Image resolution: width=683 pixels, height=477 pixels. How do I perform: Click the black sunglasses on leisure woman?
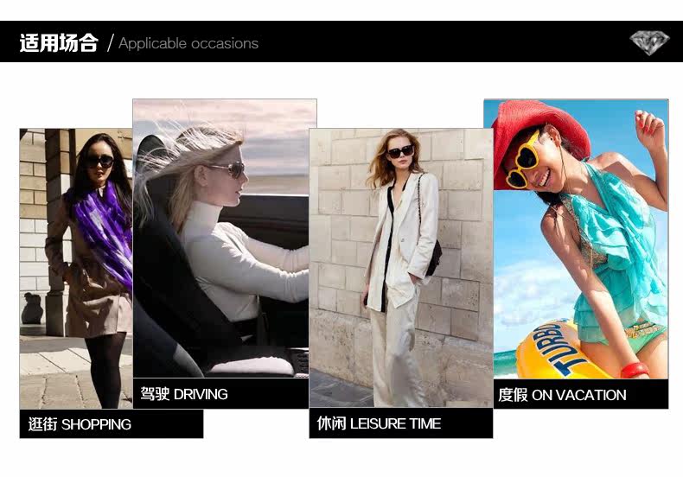tap(400, 151)
